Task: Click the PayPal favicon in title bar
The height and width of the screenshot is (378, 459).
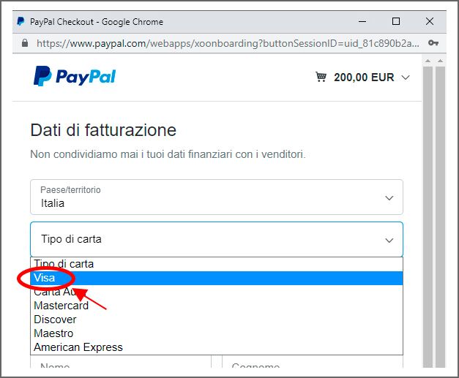Action: [20, 21]
